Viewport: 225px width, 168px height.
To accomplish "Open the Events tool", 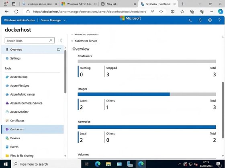I will pos(33,147).
